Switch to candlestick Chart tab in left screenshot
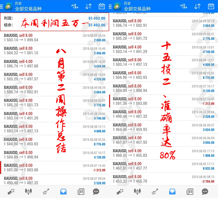Screen dimensions: 218x198 pyautogui.click(x=28, y=191)
